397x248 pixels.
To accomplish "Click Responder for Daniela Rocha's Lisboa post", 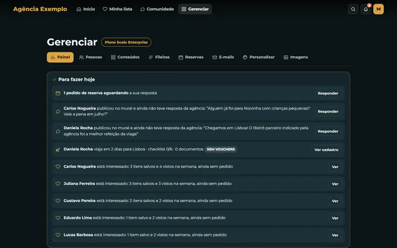I will tap(328, 131).
